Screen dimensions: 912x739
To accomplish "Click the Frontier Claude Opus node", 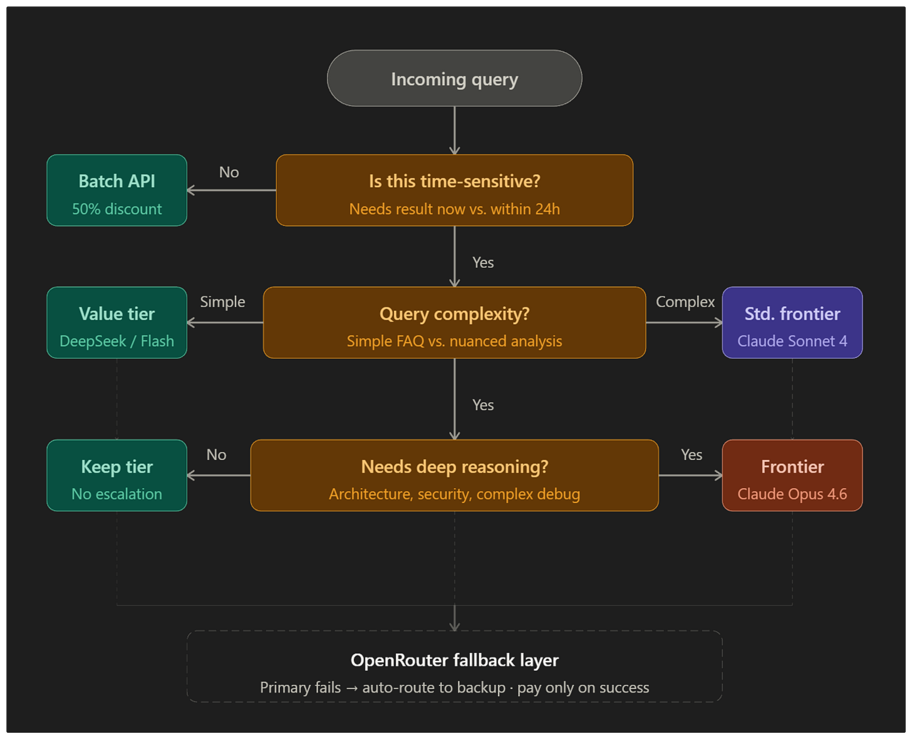I will pyautogui.click(x=792, y=476).
